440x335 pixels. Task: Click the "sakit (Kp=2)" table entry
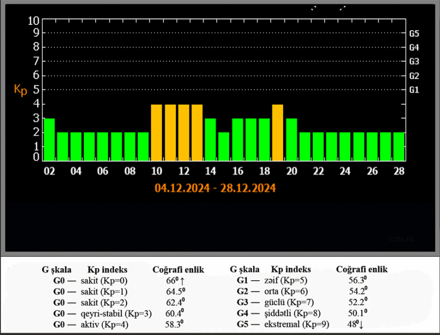[104, 303]
